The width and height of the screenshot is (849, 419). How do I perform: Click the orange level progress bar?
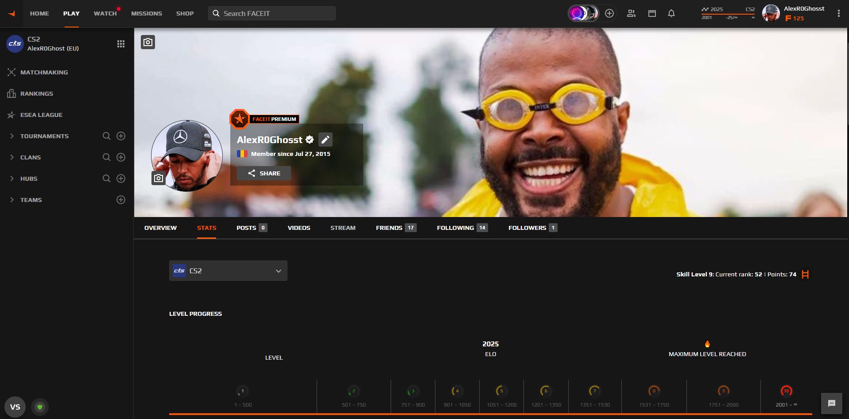tap(491, 414)
